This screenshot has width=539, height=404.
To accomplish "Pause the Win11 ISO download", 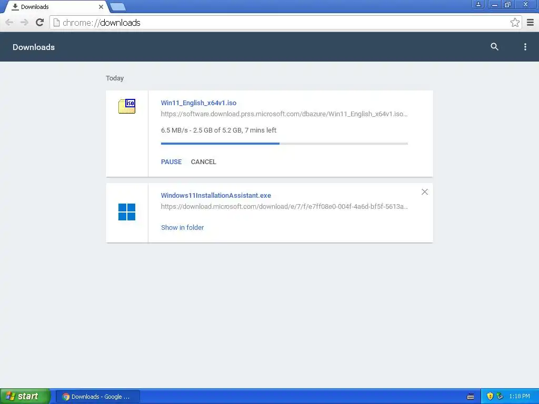I will click(171, 162).
